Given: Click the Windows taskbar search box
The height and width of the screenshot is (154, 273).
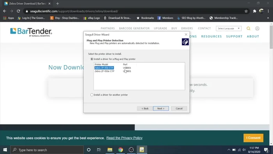Looking at the screenshot, I should coord(47,150).
